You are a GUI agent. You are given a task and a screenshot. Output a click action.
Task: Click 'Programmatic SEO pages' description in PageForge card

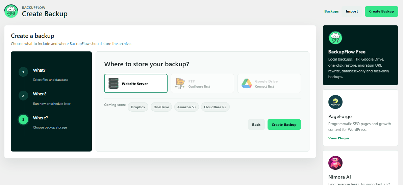point(359,126)
